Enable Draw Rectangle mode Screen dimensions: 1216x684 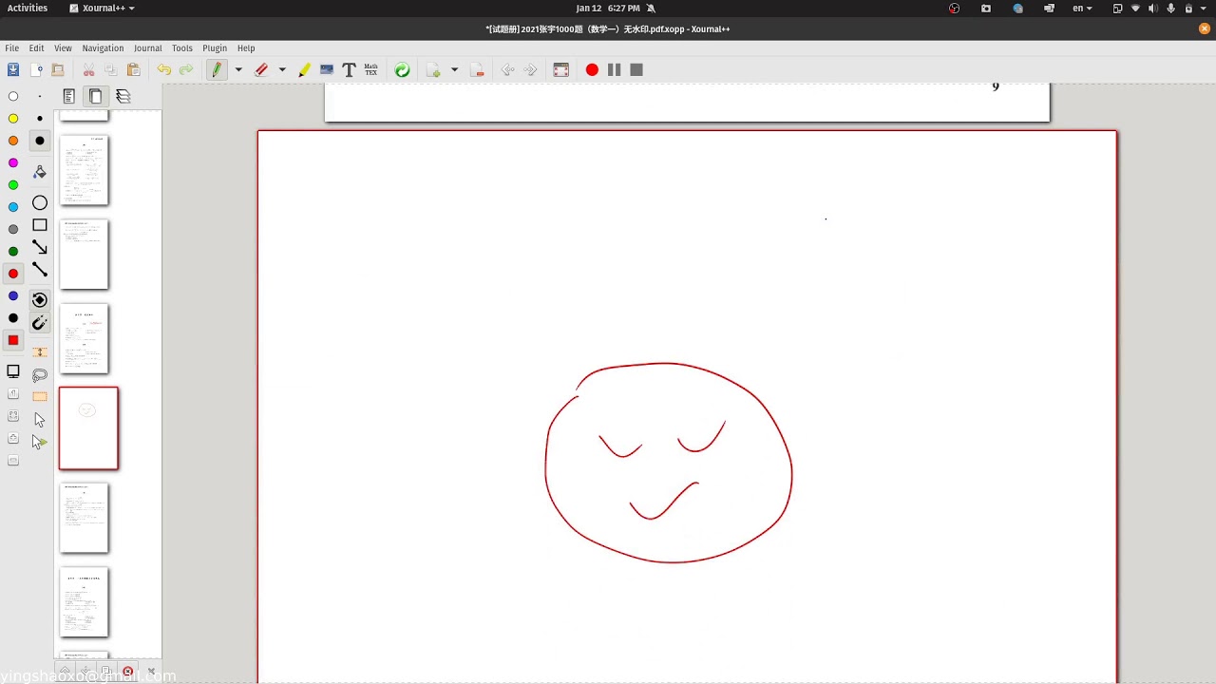pos(40,225)
